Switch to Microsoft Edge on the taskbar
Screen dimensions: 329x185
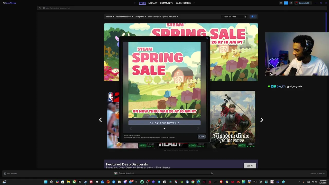198,182
